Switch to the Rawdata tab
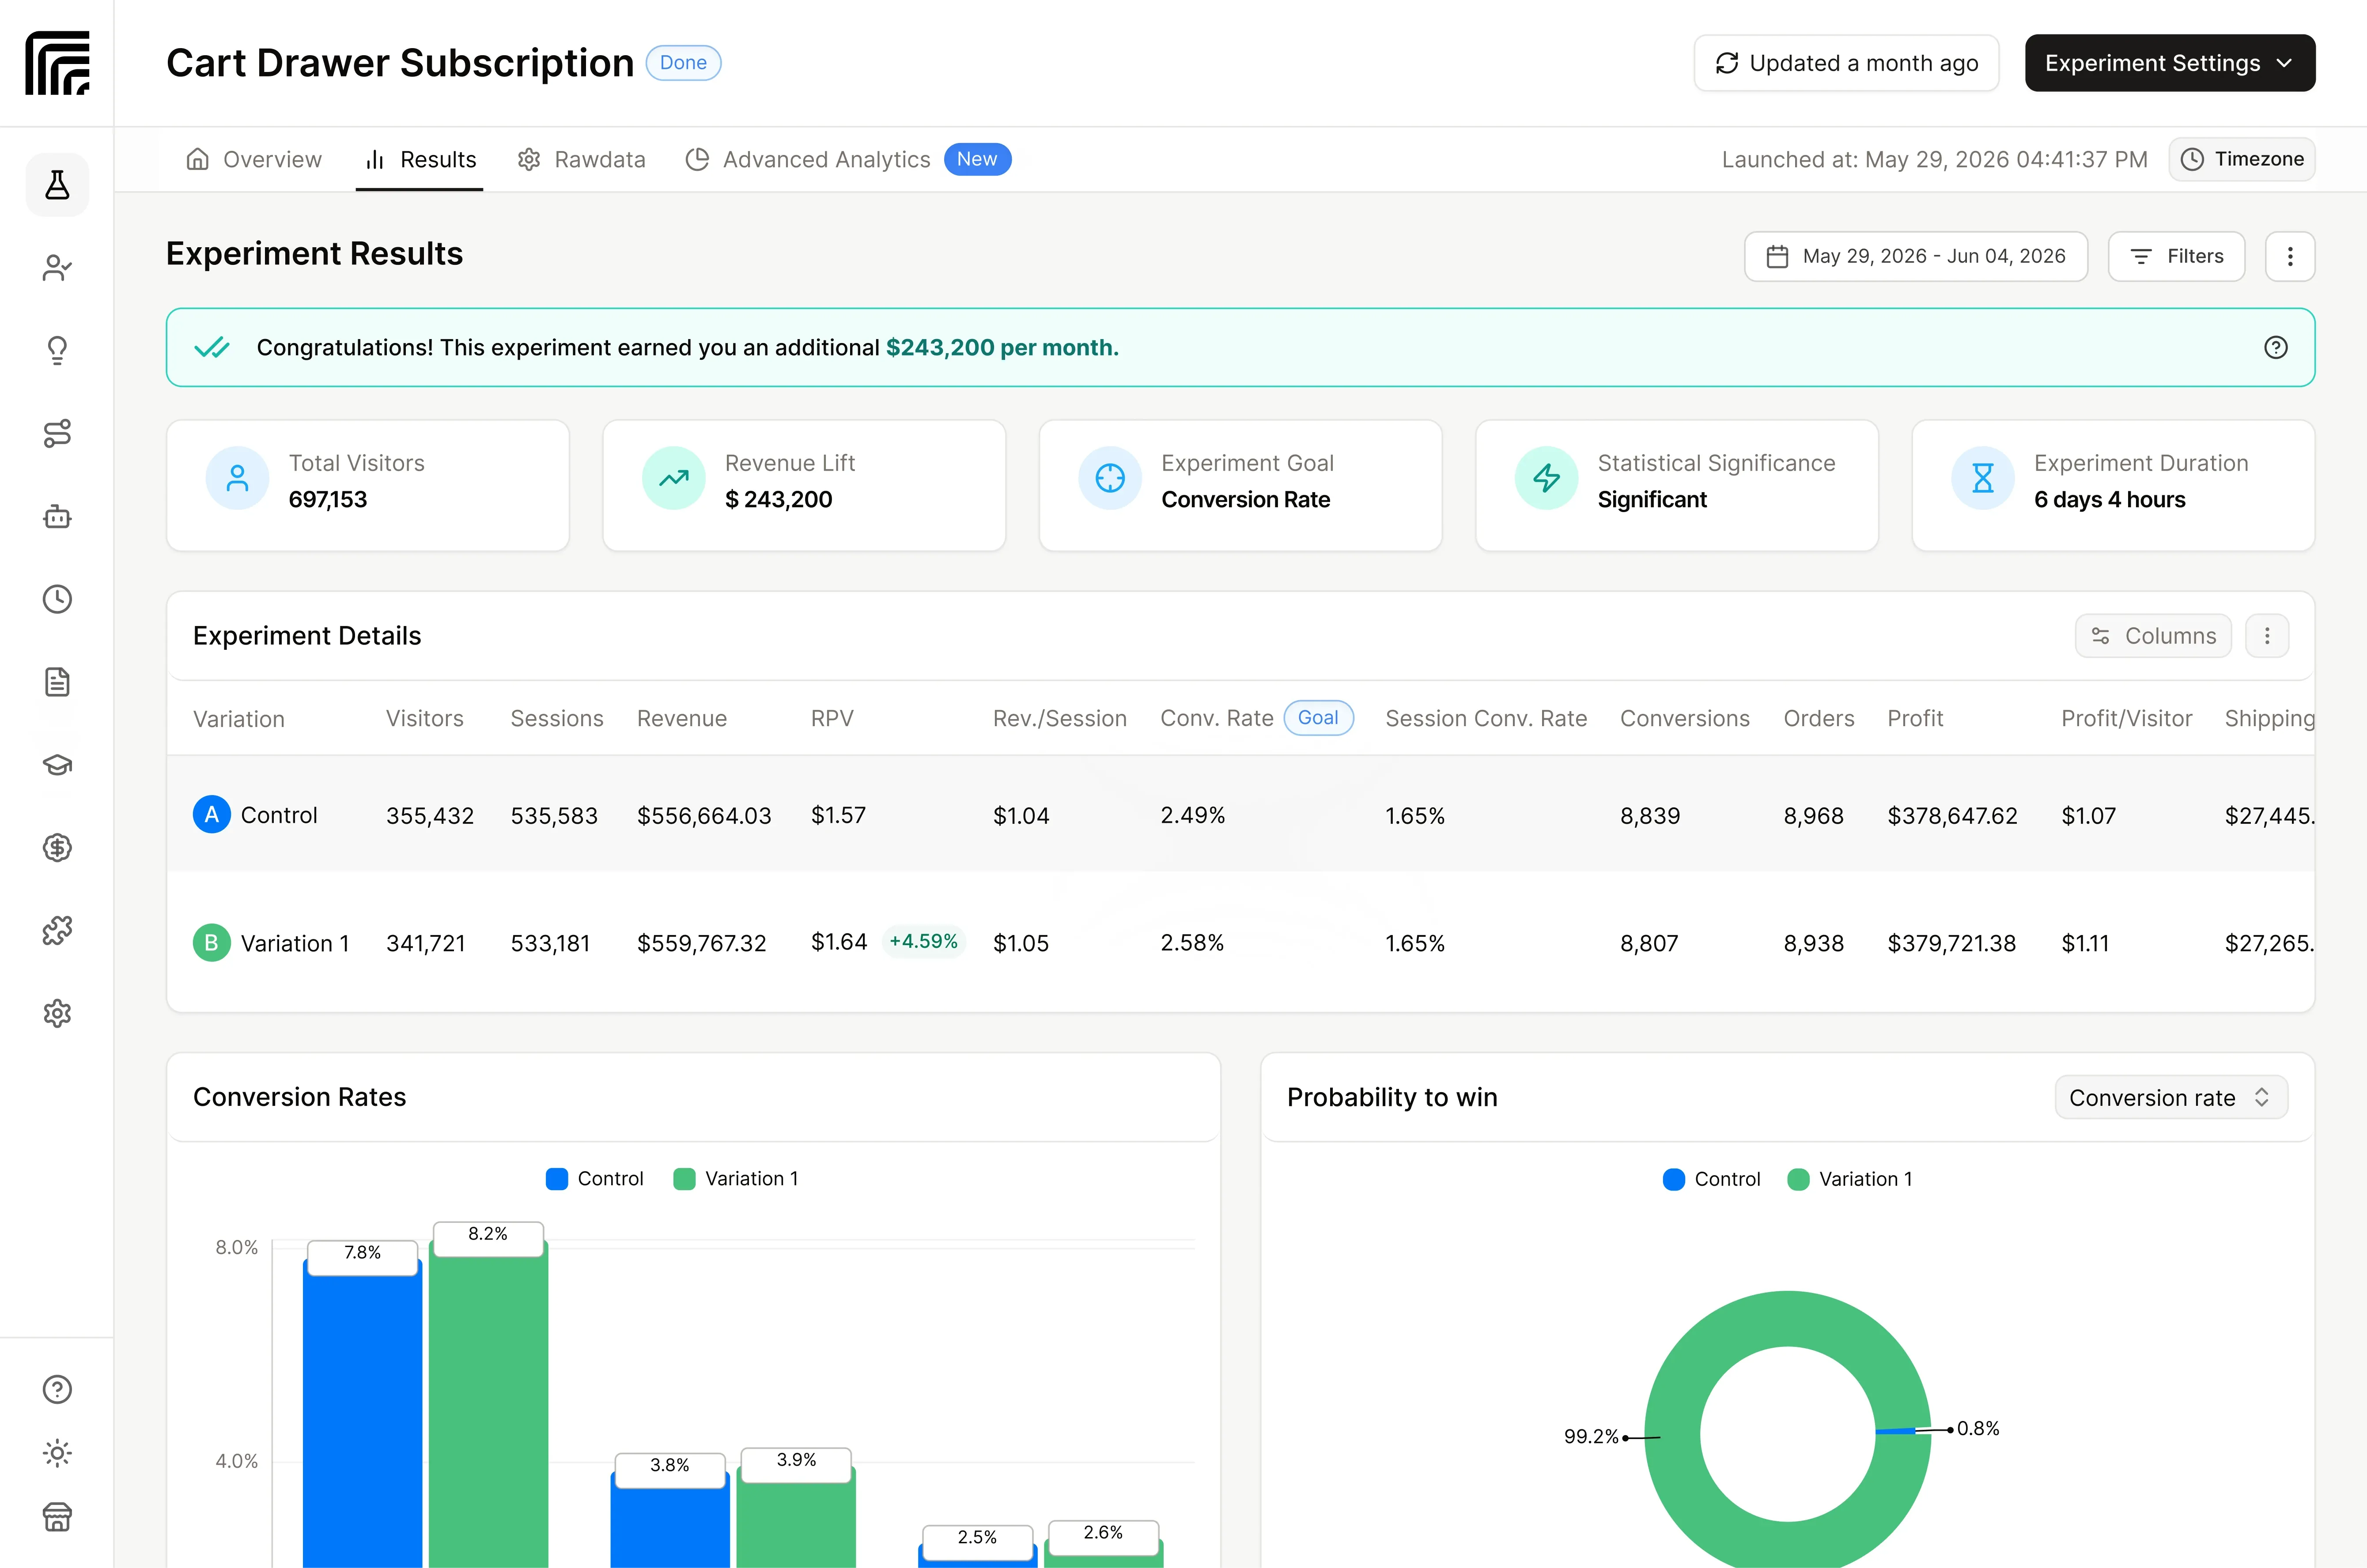This screenshot has width=2367, height=1568. click(581, 159)
